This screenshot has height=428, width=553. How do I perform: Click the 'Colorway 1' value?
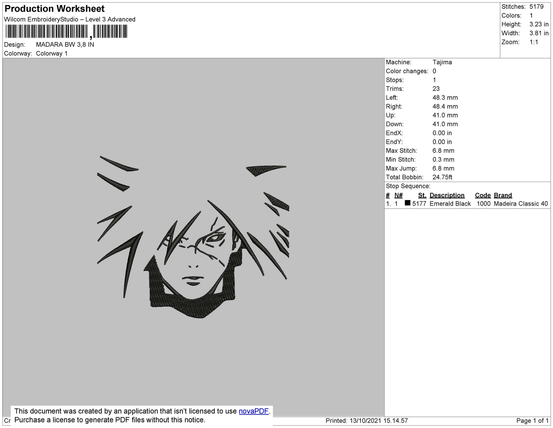click(52, 53)
